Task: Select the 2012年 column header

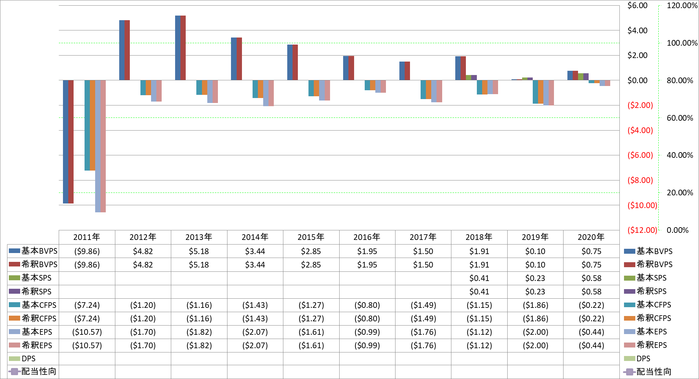Action: (x=143, y=237)
